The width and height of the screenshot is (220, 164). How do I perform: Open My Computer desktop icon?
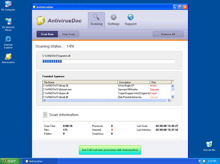pos(8,5)
